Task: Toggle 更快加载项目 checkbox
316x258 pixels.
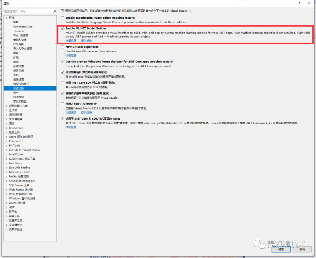Action: click(63, 72)
